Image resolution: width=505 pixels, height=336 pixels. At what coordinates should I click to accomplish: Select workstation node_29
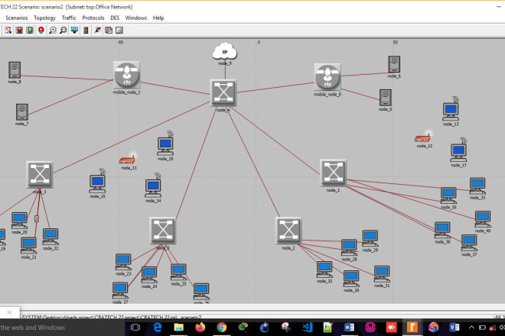click(x=370, y=238)
